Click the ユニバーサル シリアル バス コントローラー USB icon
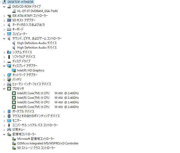 (9, 125)
